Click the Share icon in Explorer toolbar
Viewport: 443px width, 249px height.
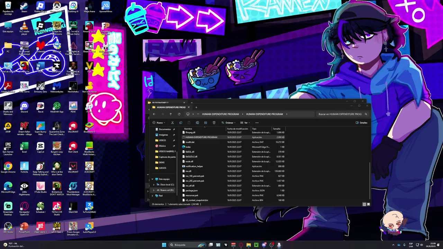[x=206, y=123]
